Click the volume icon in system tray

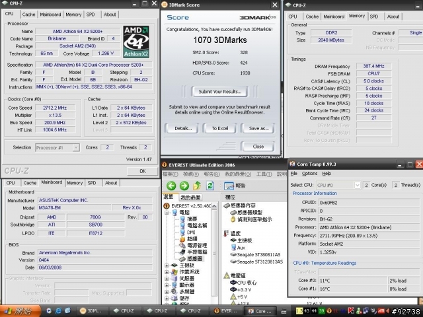[388, 311]
